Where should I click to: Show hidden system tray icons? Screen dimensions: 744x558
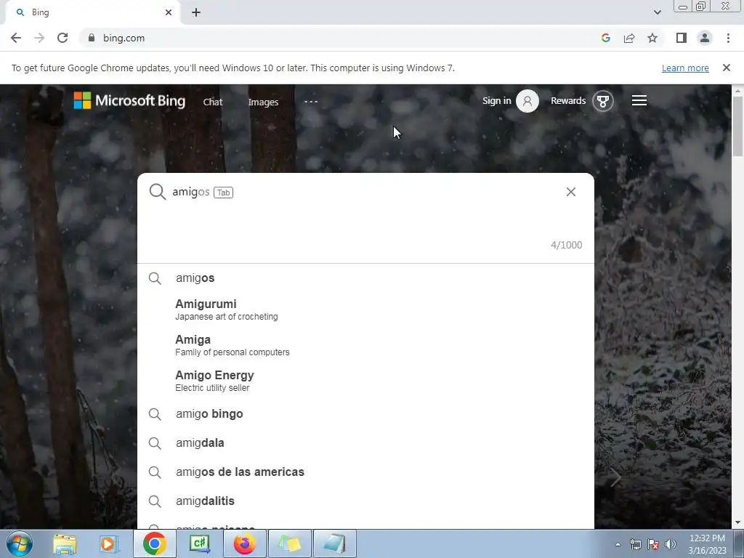pos(618,544)
